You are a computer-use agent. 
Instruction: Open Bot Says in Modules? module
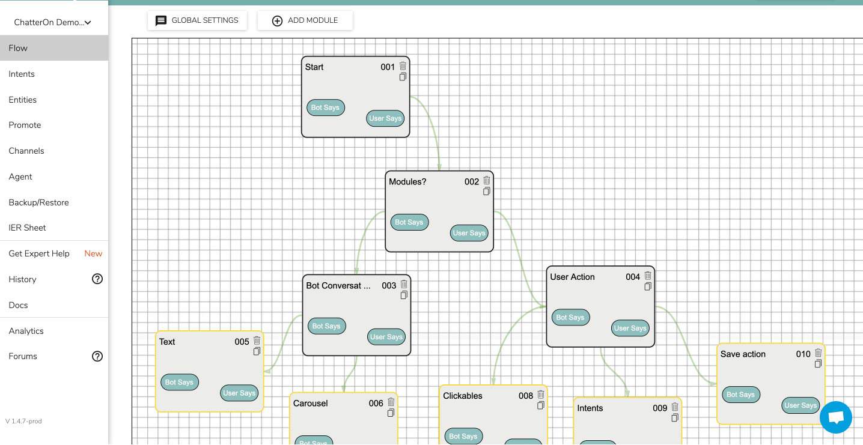click(x=409, y=222)
